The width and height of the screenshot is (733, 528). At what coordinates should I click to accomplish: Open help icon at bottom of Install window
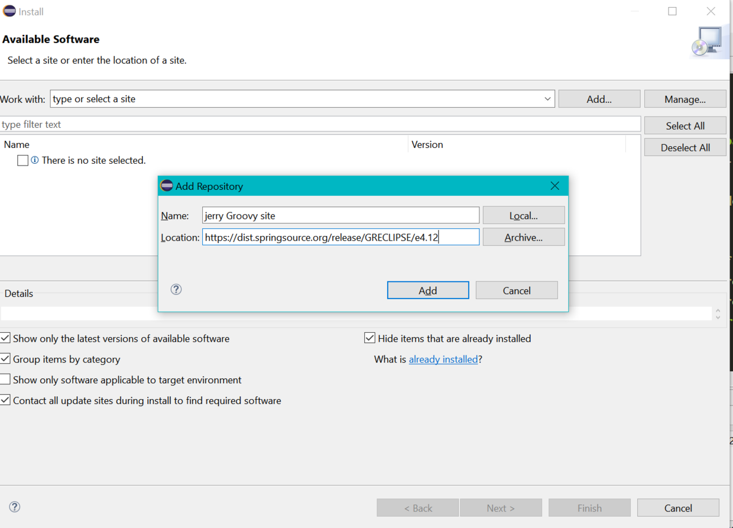click(15, 507)
